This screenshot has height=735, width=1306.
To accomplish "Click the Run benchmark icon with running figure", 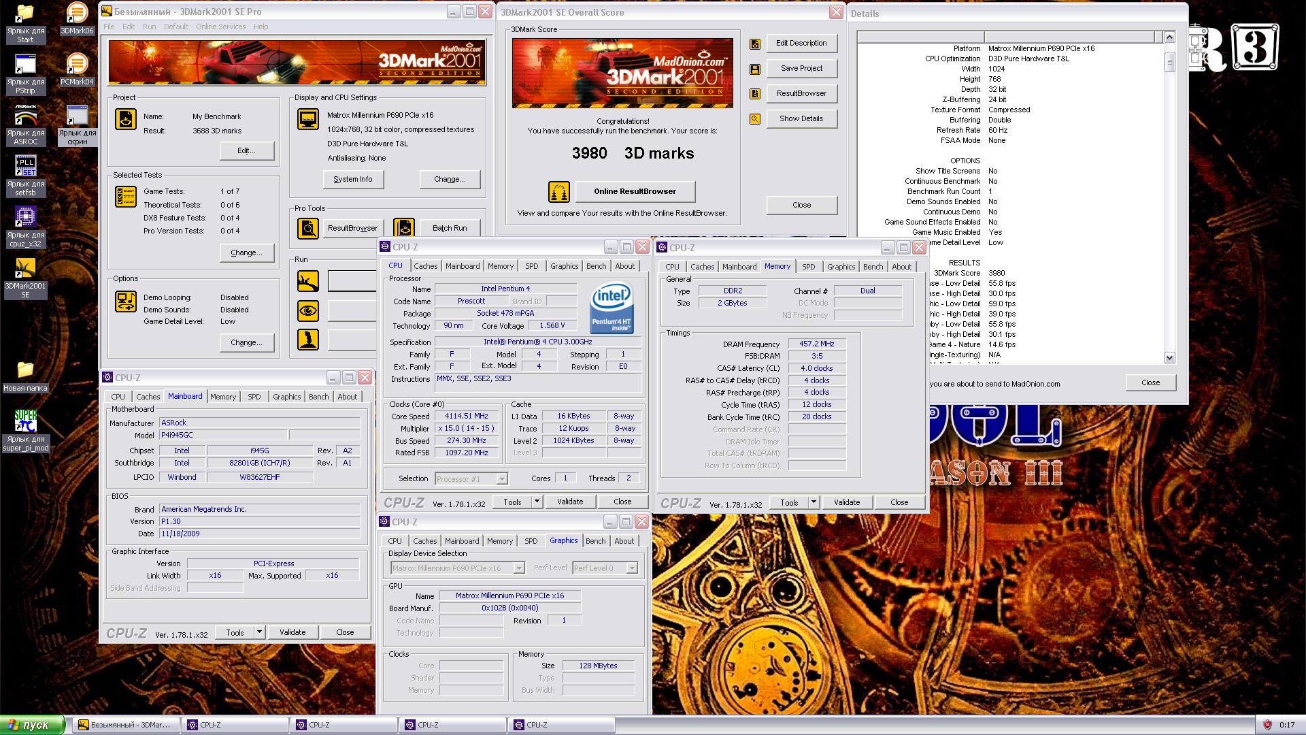I will tap(308, 280).
